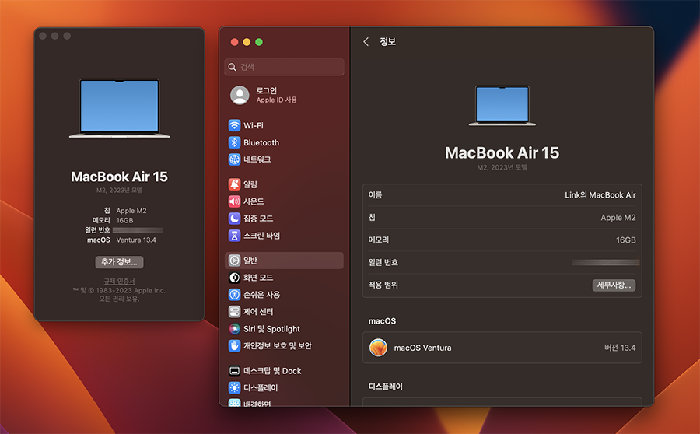The width and height of the screenshot is (700, 434).
Task: Open the 제어 센터 icon
Action: coord(234,311)
